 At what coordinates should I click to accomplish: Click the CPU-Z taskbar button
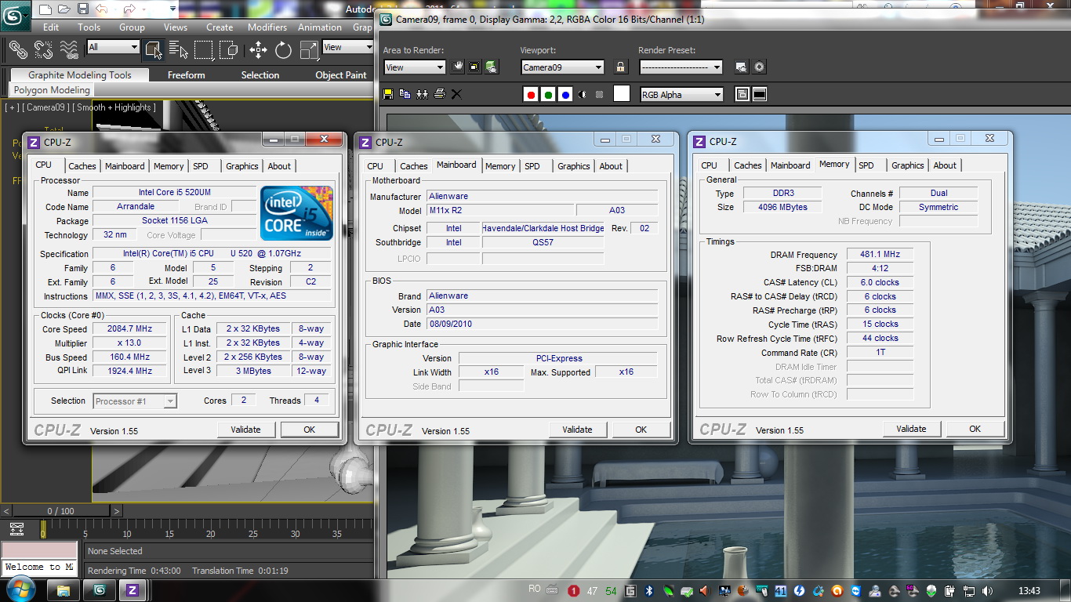pyautogui.click(x=133, y=590)
